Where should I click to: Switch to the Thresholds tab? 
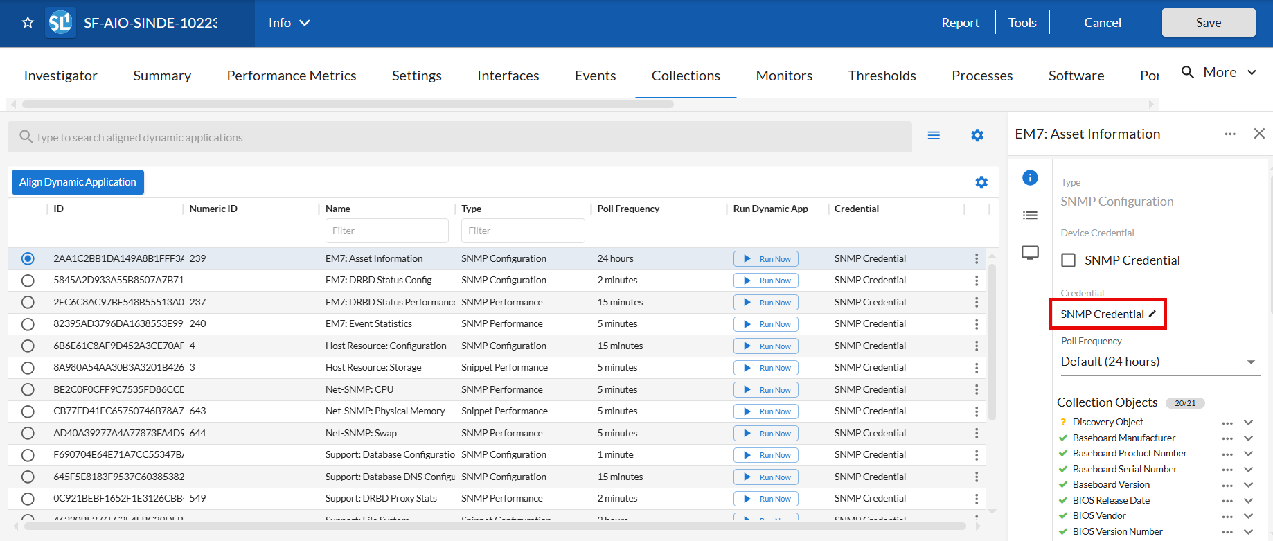tap(882, 76)
